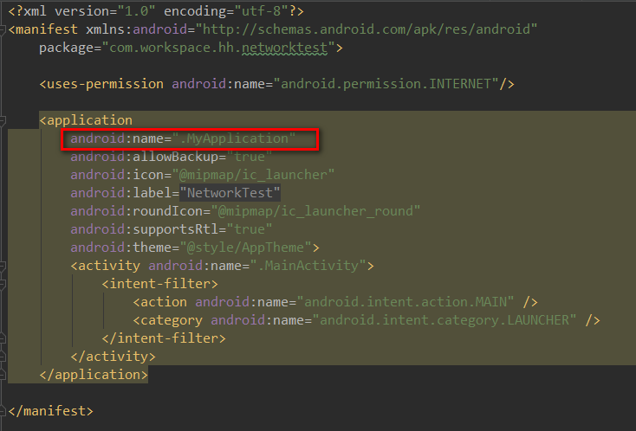Viewport: 636px width, 431px height.
Task: Click the encoding "utf-8" value
Action: point(262,11)
